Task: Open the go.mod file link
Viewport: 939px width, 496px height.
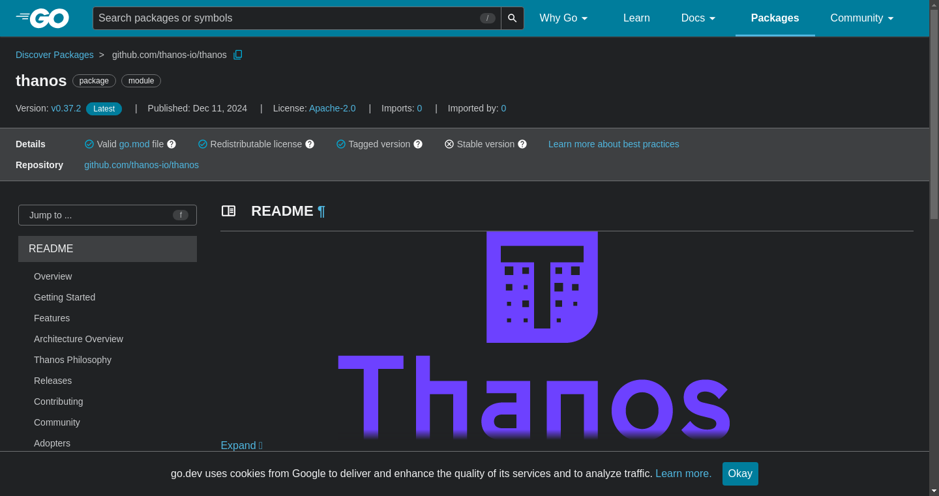Action: pyautogui.click(x=134, y=144)
